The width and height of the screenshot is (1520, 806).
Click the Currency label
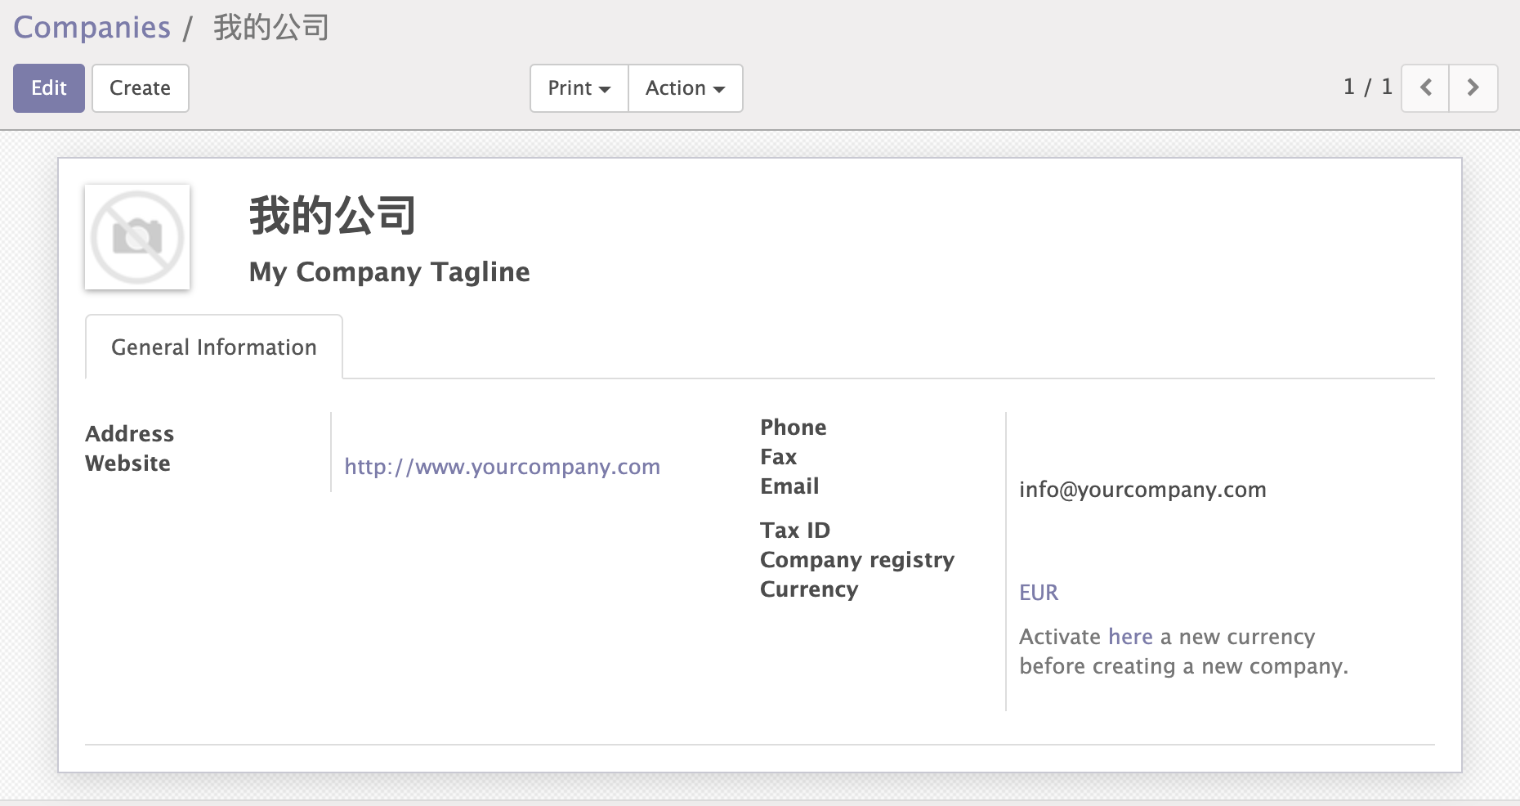(809, 589)
